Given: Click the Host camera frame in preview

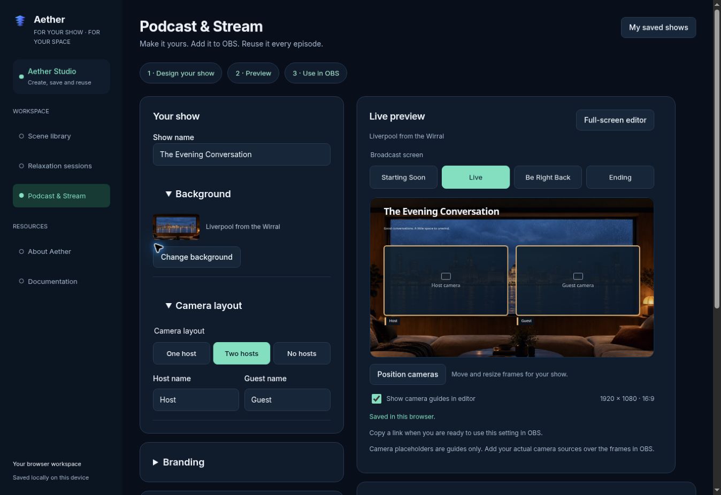Looking at the screenshot, I should tap(446, 281).
